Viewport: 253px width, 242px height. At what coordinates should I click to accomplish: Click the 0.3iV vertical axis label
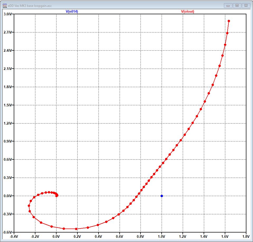pyautogui.click(x=8, y=178)
